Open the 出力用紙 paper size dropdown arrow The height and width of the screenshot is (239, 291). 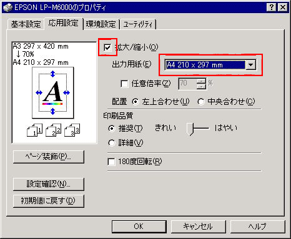(250, 65)
